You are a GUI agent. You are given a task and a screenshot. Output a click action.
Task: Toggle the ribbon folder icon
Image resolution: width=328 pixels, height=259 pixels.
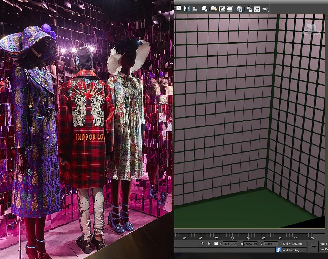(x=213, y=9)
